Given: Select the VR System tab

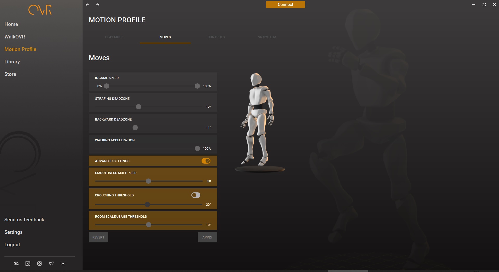Looking at the screenshot, I should 267,37.
